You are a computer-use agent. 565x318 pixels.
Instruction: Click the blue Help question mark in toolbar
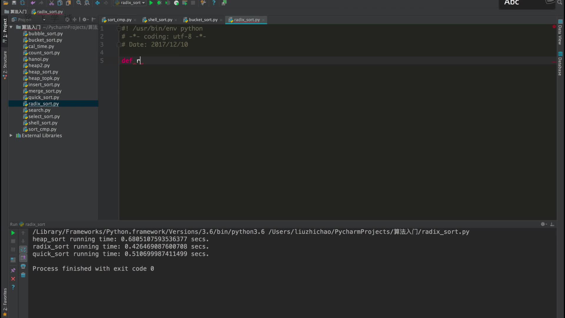coord(214,3)
